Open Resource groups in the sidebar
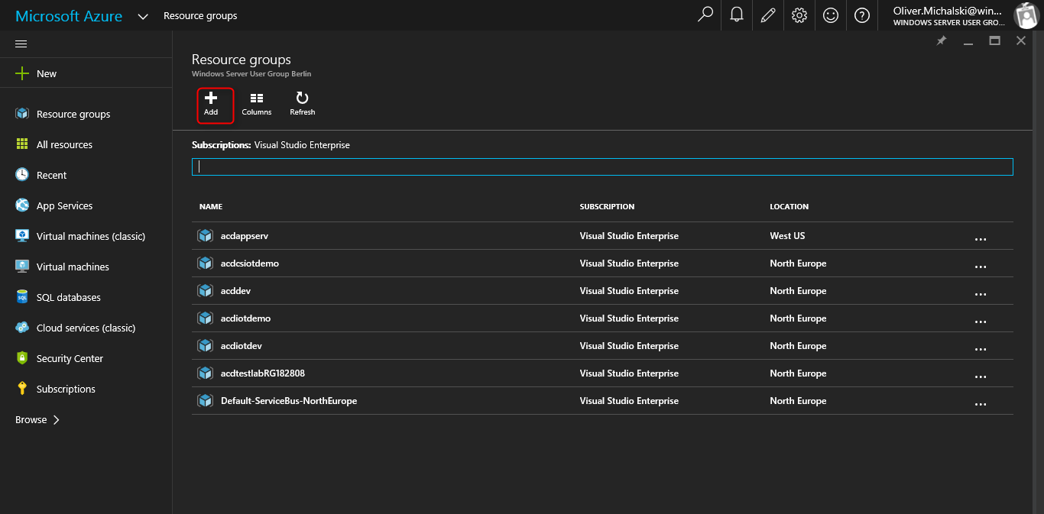The height and width of the screenshot is (514, 1044). (73, 114)
